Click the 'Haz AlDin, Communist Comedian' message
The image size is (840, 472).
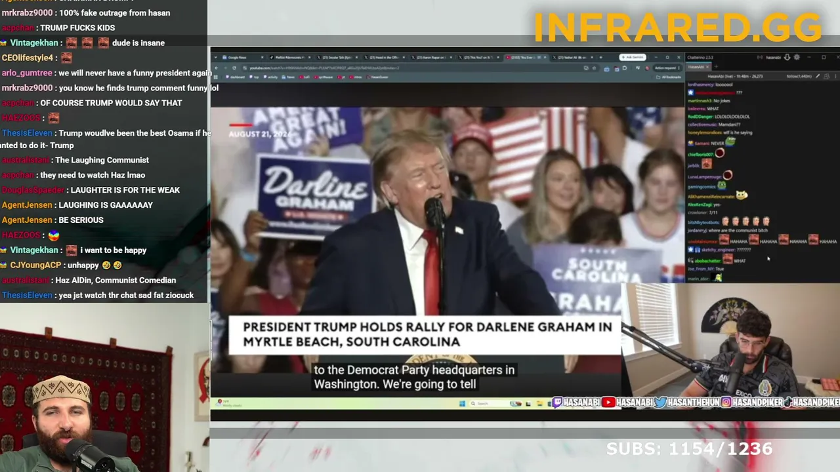click(x=115, y=281)
